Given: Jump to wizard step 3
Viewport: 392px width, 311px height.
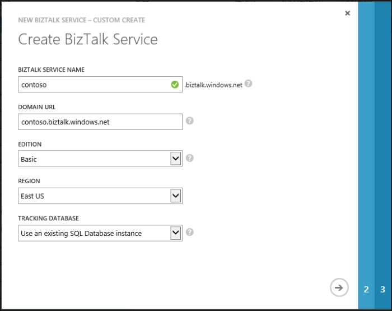Looking at the screenshot, I should 382,290.
